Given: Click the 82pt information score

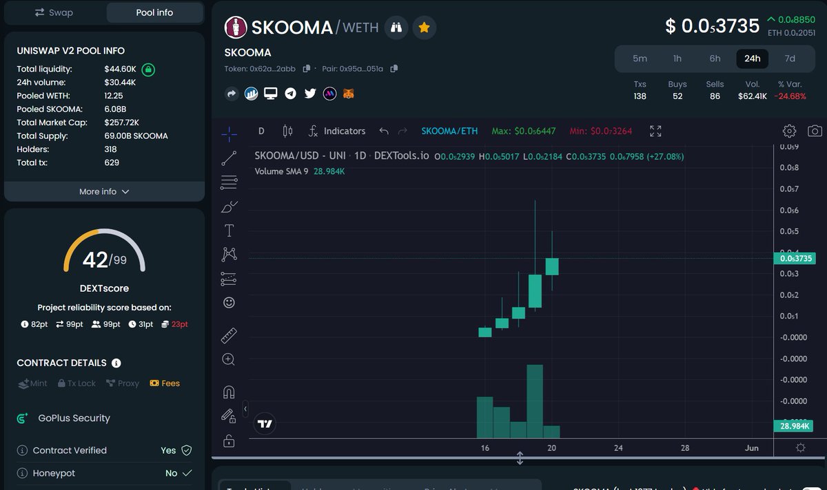Looking at the screenshot, I should 35,324.
